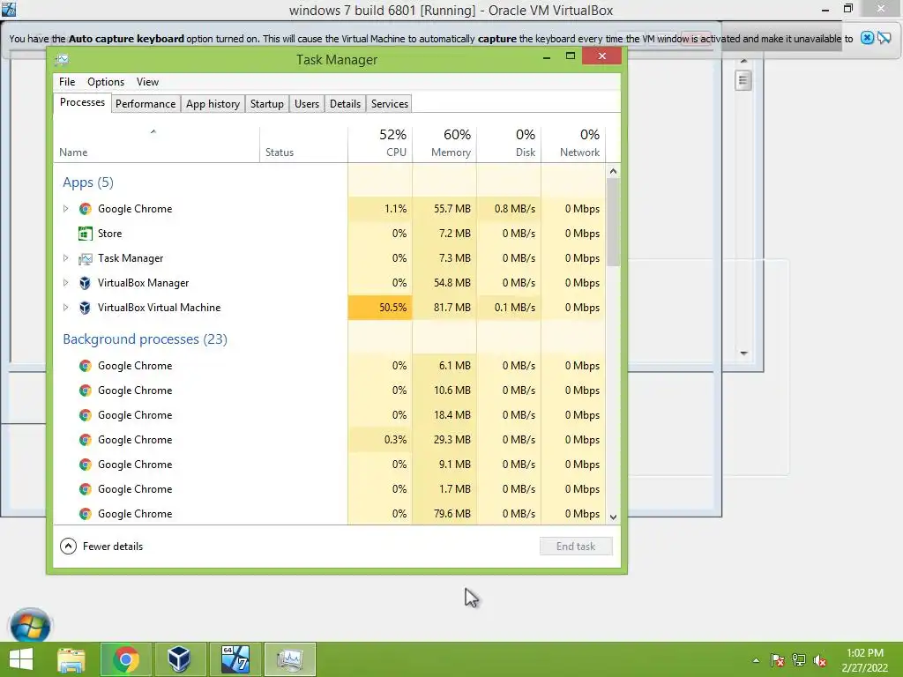Click Chrome icon on the 79.6 MB background row
903x677 pixels.
[86, 514]
